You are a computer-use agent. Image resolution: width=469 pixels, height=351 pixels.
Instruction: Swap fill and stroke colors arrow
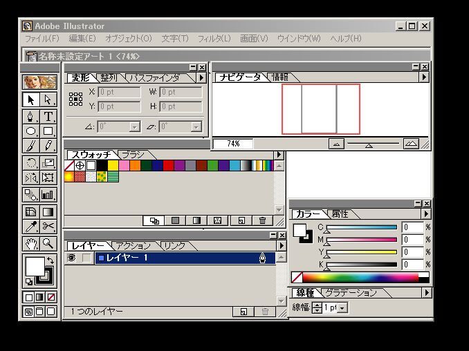point(50,260)
